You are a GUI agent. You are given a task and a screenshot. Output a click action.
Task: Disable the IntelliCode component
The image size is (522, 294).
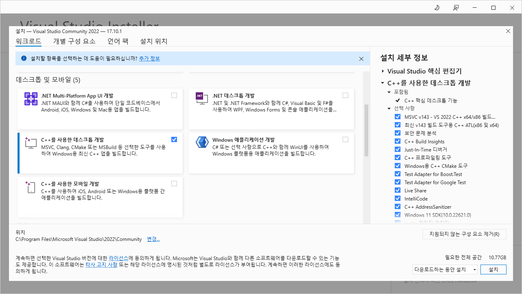pyautogui.click(x=398, y=198)
